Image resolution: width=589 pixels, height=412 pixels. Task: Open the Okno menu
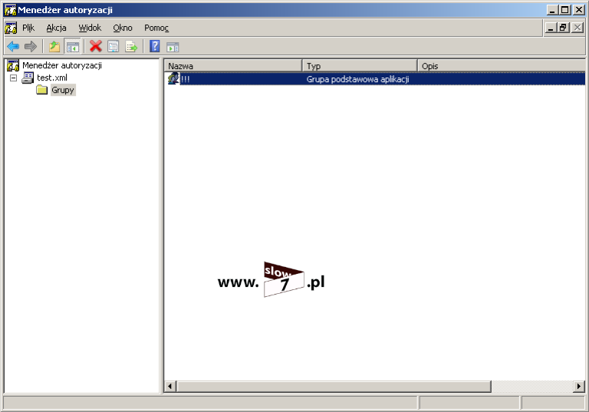[x=123, y=28]
